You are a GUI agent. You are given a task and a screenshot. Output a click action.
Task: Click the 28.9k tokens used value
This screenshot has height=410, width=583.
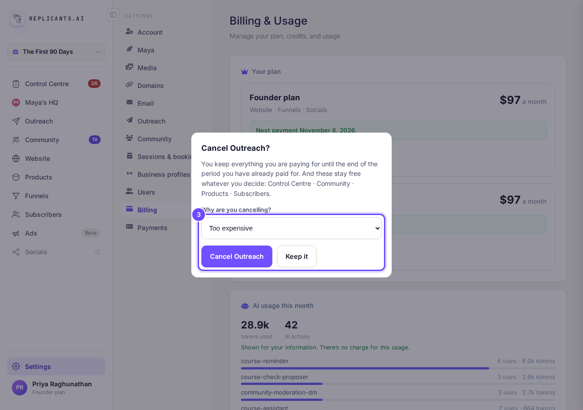point(255,325)
